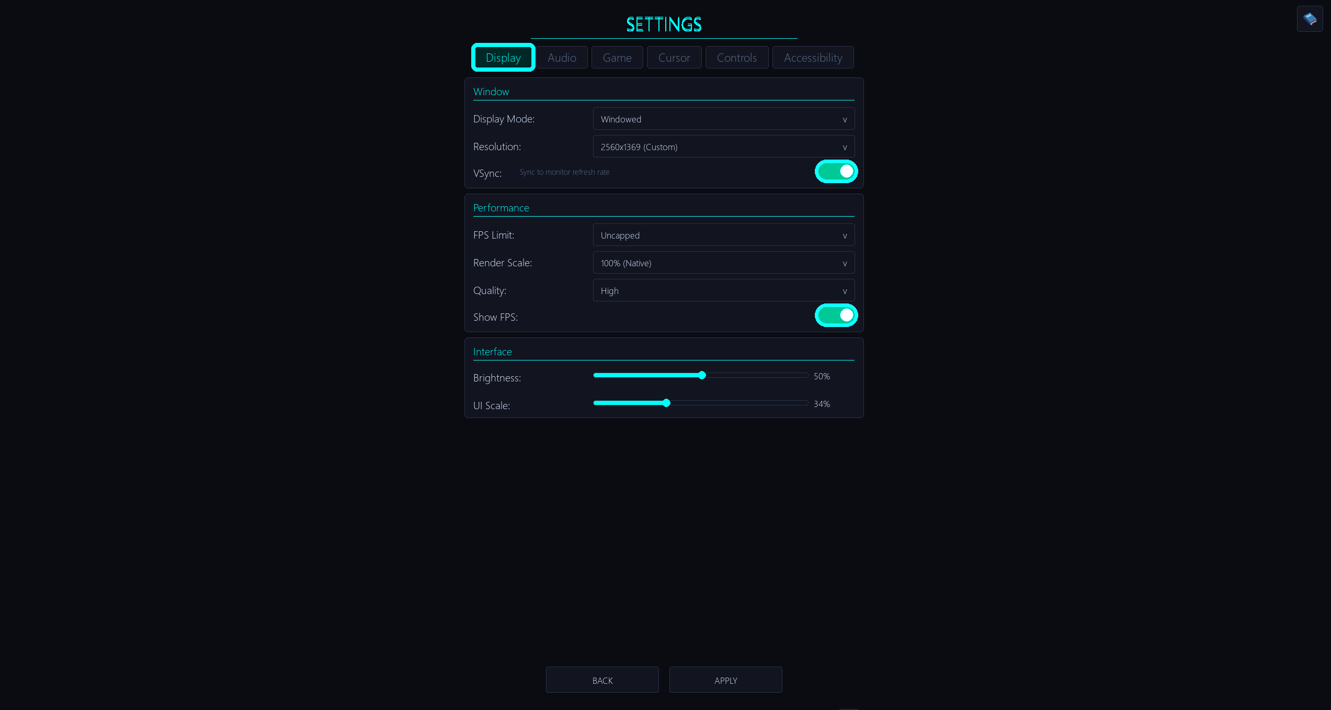Viewport: 1331px width, 710px height.
Task: Open the FPS Limit dropdown
Action: coord(723,235)
